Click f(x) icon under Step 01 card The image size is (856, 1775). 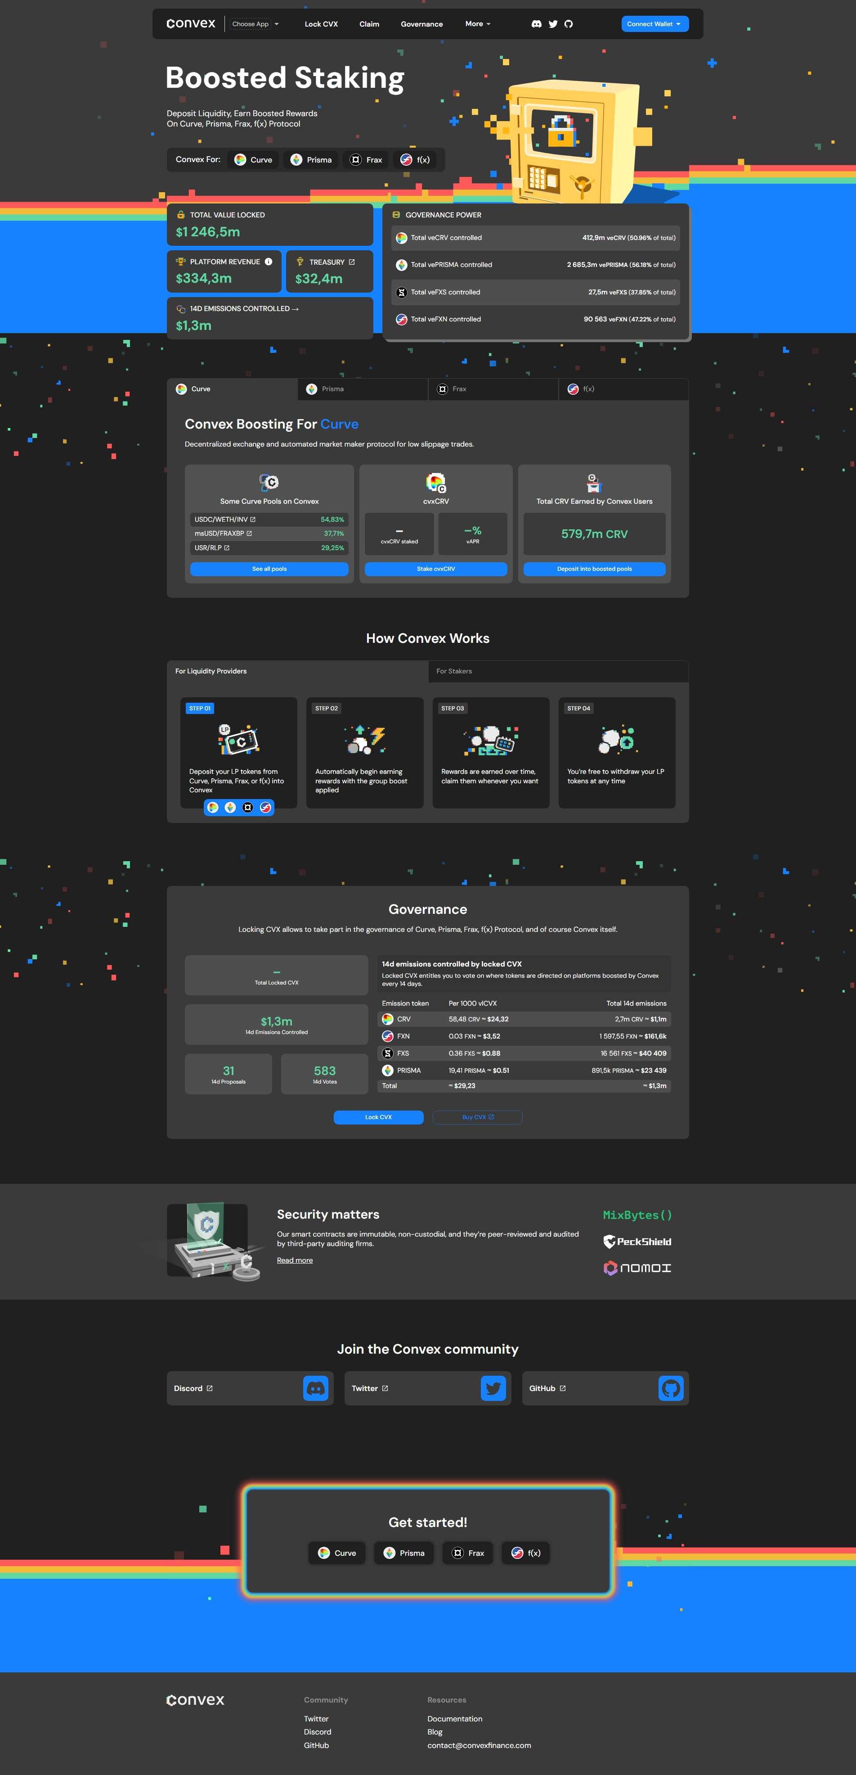click(x=265, y=808)
